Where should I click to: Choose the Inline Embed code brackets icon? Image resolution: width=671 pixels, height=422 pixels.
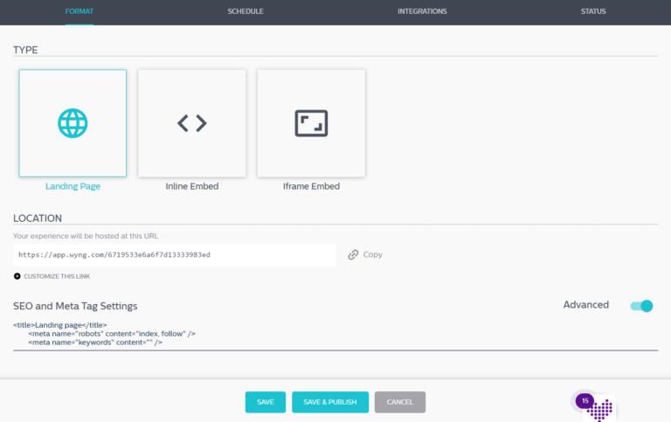click(192, 123)
